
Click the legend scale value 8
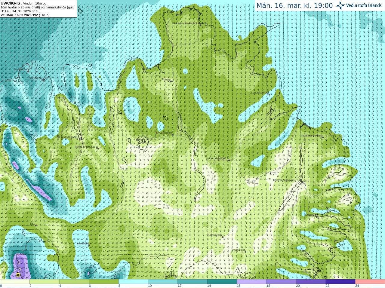click(x=119, y=286)
